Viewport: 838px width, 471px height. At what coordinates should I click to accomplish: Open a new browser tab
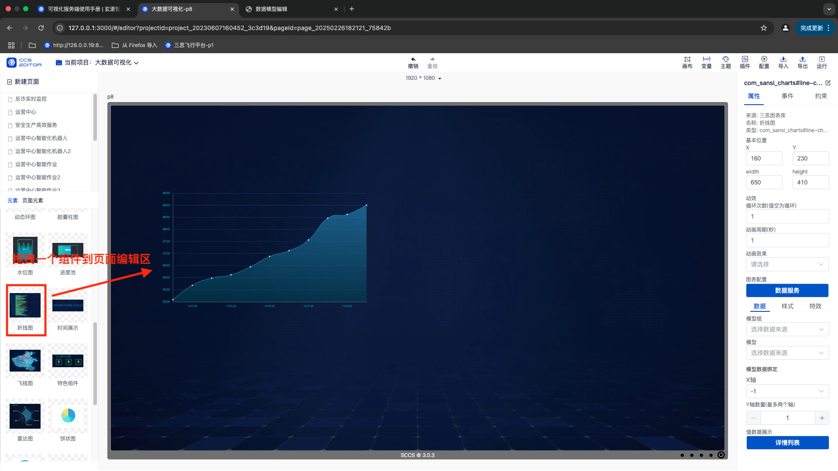click(352, 9)
